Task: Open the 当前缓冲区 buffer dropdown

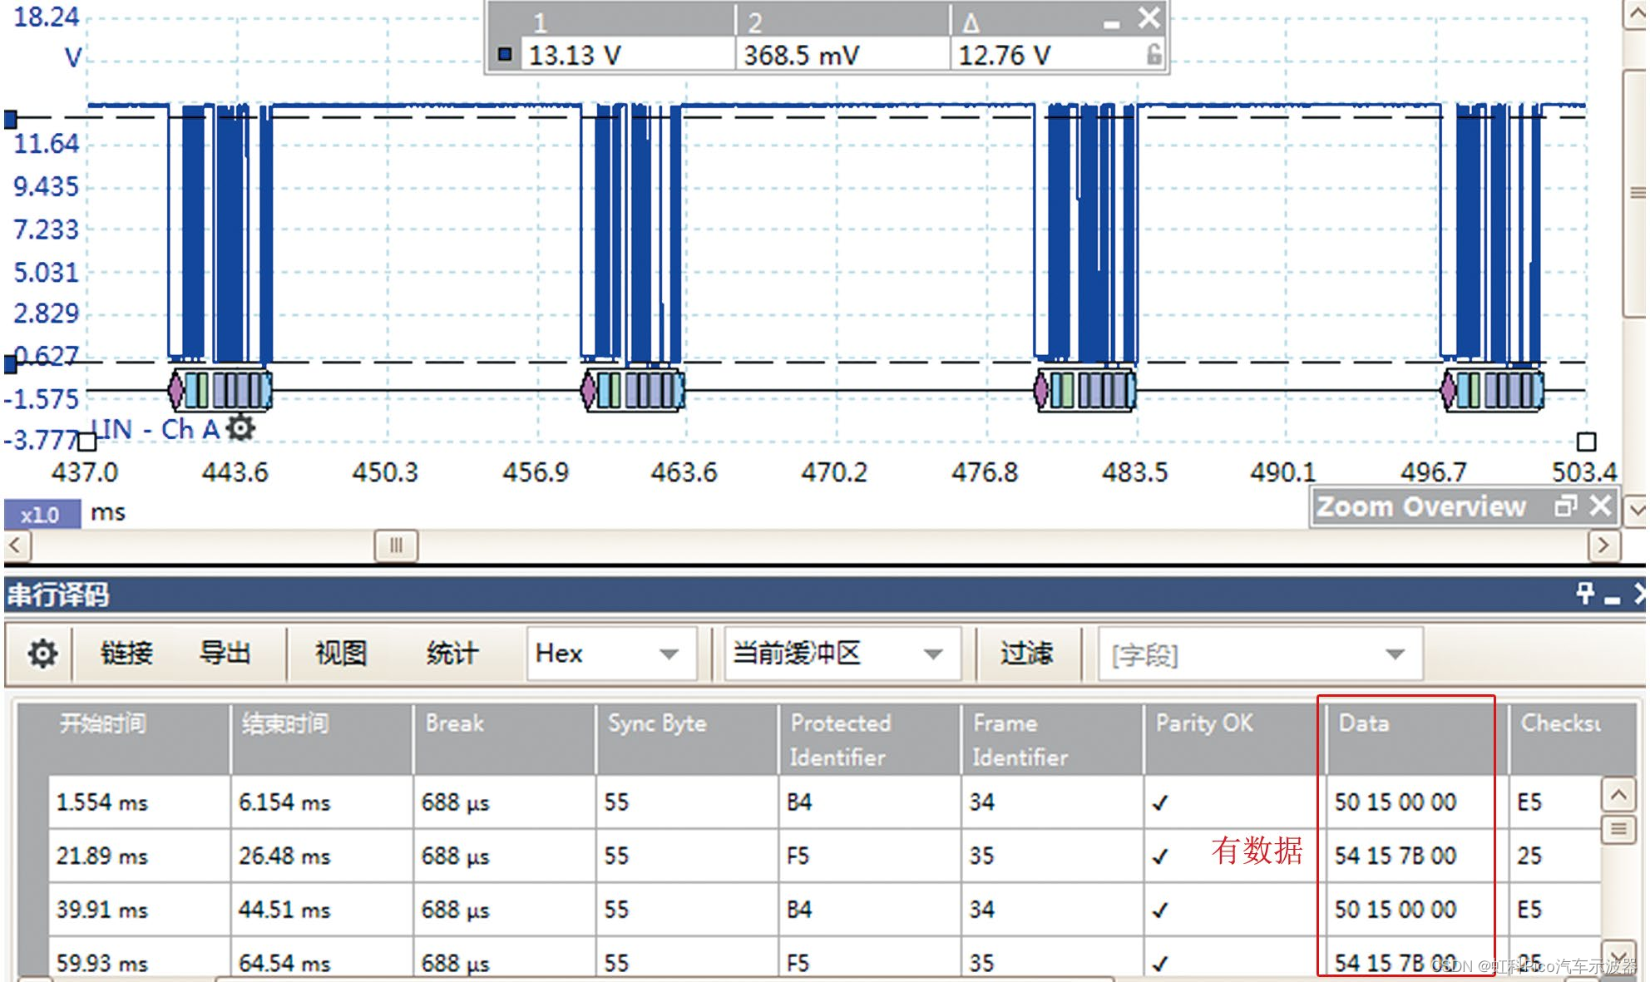Action: pyautogui.click(x=842, y=654)
